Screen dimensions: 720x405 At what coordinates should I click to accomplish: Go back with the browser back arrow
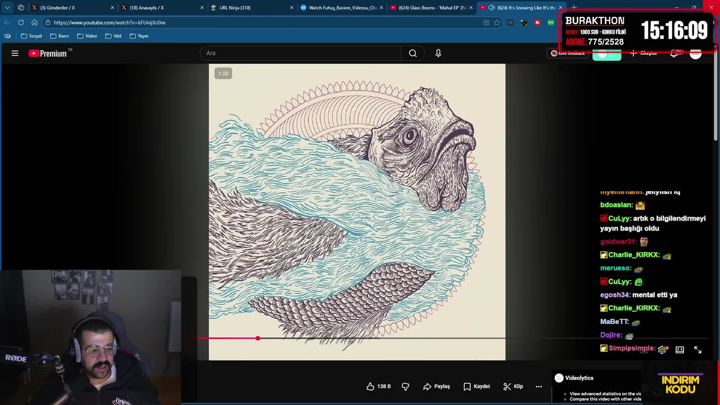click(7, 22)
